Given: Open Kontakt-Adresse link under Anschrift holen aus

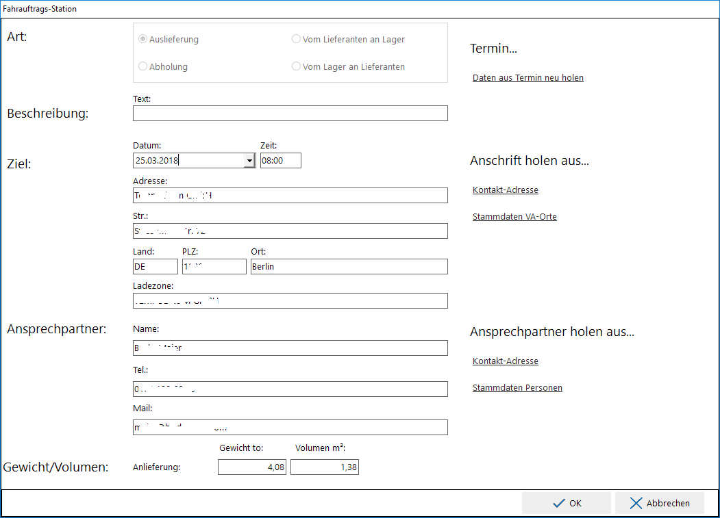Looking at the screenshot, I should [x=505, y=190].
